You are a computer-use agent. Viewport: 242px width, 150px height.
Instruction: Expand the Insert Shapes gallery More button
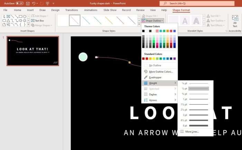pyautogui.click(x=28, y=25)
